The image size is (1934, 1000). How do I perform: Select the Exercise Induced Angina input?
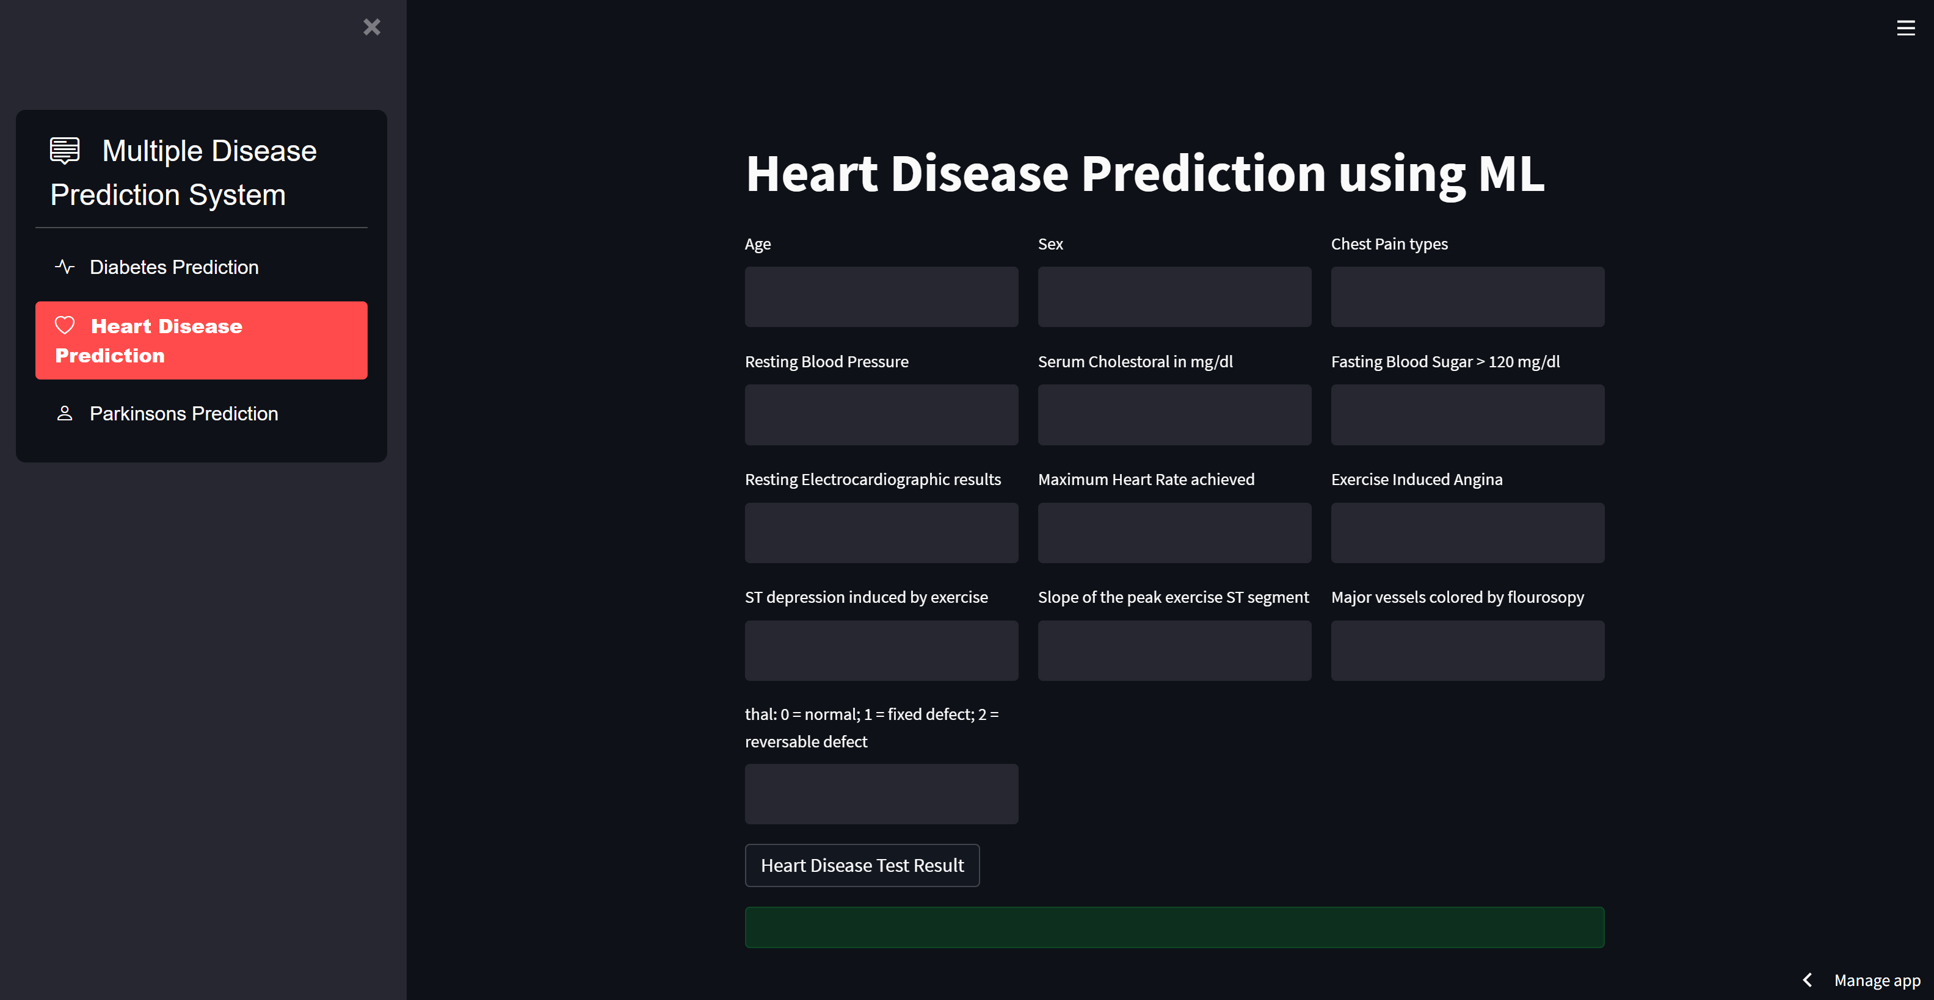click(1468, 533)
